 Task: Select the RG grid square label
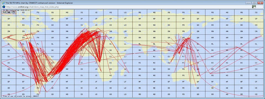point(213,75)
